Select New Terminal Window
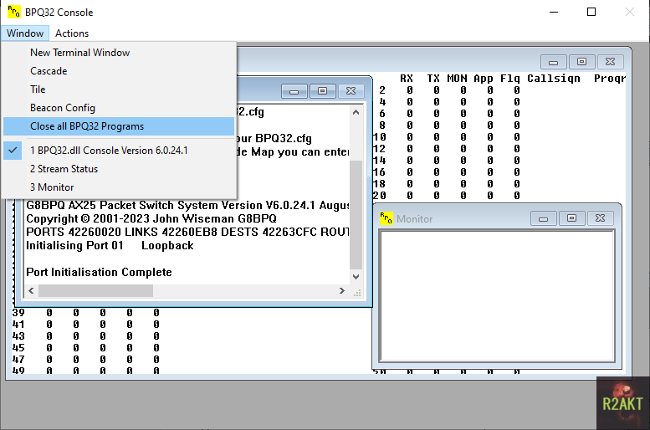The width and height of the screenshot is (650, 430). [119, 53]
